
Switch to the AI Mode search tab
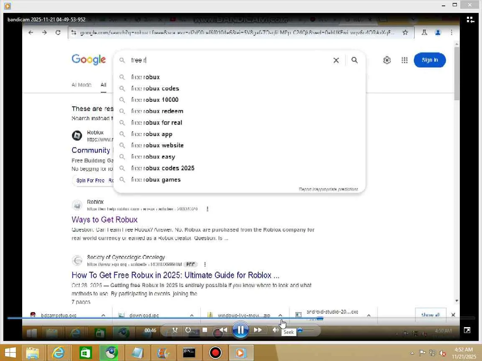(x=82, y=85)
